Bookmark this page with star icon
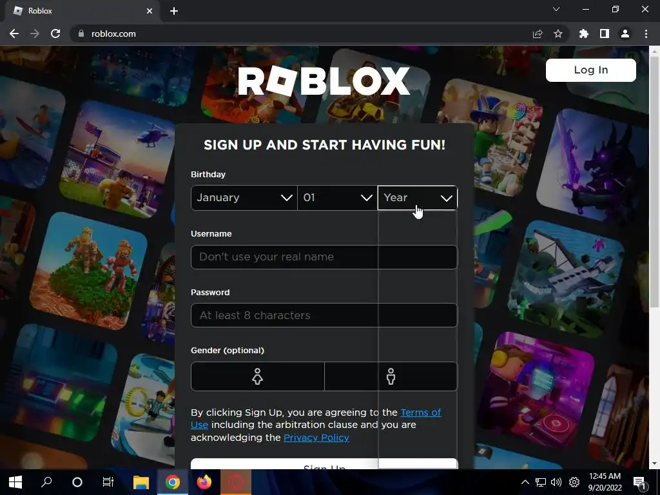Image resolution: width=660 pixels, height=495 pixels. [558, 34]
